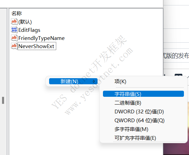Click the EditFlags binary value icon

pyautogui.click(x=14, y=30)
